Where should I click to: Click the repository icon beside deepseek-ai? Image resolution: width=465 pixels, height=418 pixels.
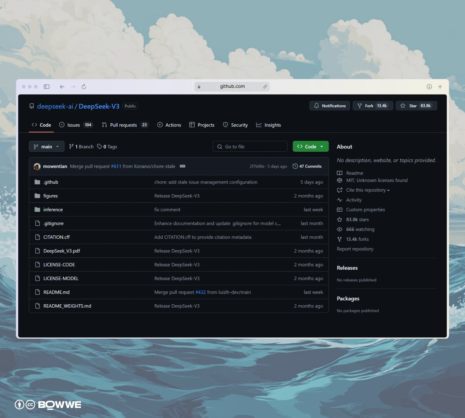click(x=32, y=106)
